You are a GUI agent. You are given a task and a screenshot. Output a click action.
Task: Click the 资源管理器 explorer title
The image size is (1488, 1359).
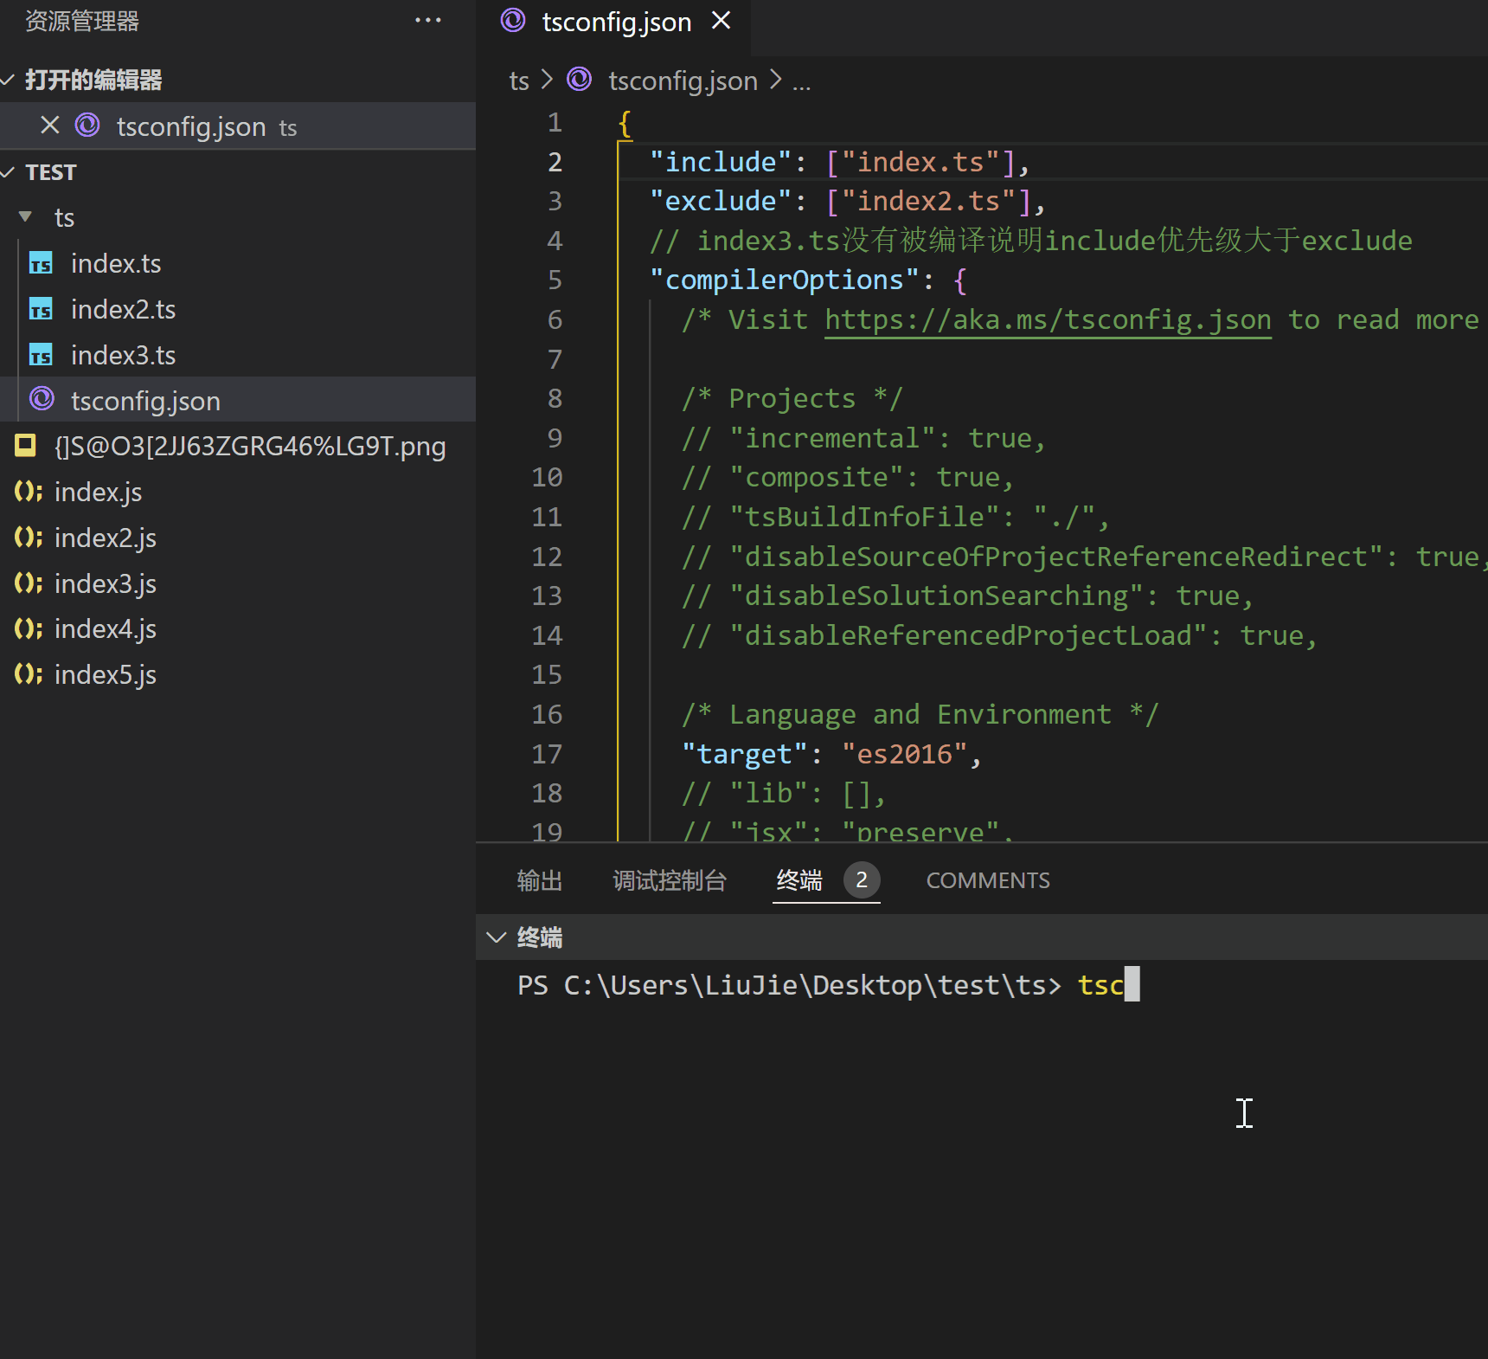click(82, 21)
